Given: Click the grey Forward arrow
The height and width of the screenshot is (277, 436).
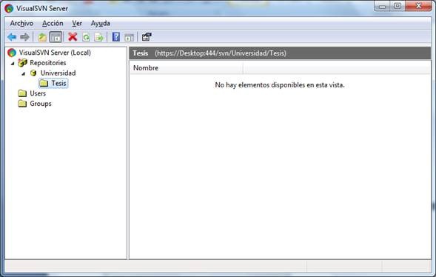Looking at the screenshot, I should point(24,37).
